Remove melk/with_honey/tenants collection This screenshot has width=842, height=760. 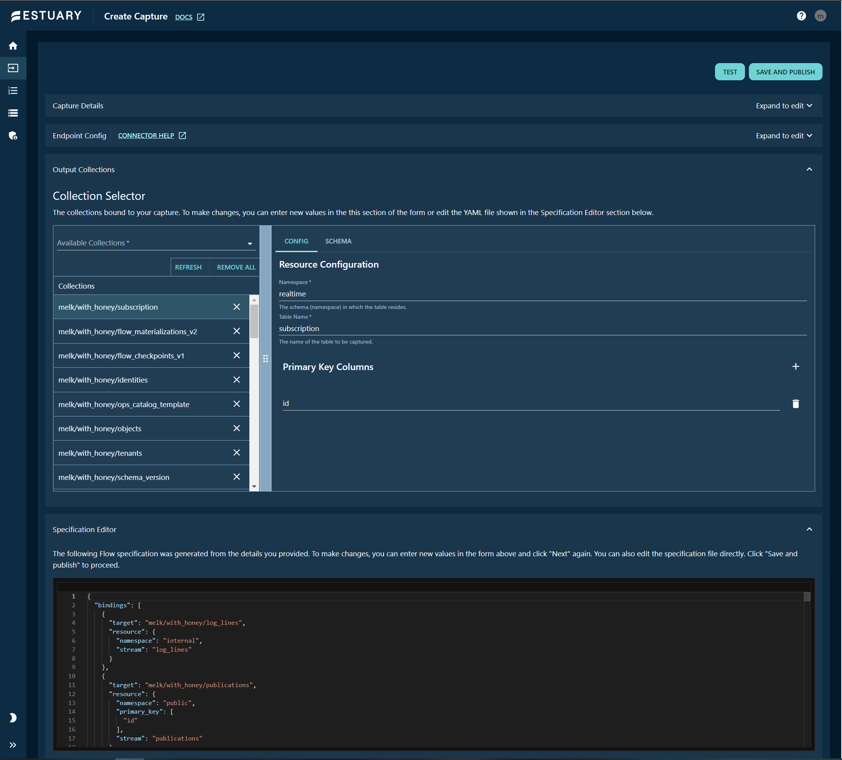[237, 453]
